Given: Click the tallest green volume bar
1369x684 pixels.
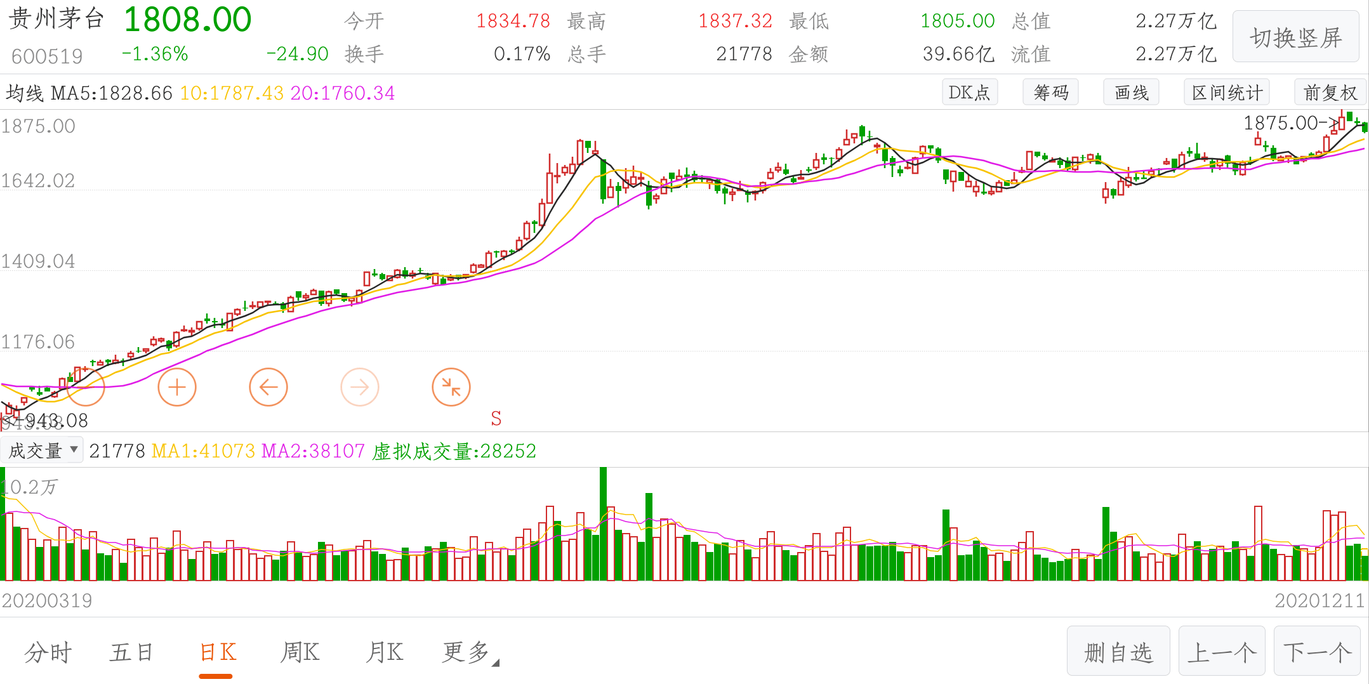Looking at the screenshot, I should pos(603,524).
